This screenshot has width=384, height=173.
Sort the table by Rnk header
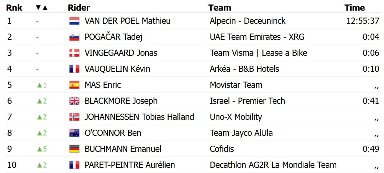click(x=14, y=8)
